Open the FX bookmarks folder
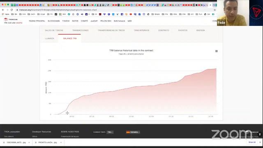This screenshot has width=263, height=148. [x=50, y=14]
